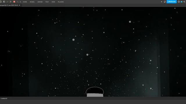Click the Share icon
This screenshot has height=104, width=186.
(184, 2)
